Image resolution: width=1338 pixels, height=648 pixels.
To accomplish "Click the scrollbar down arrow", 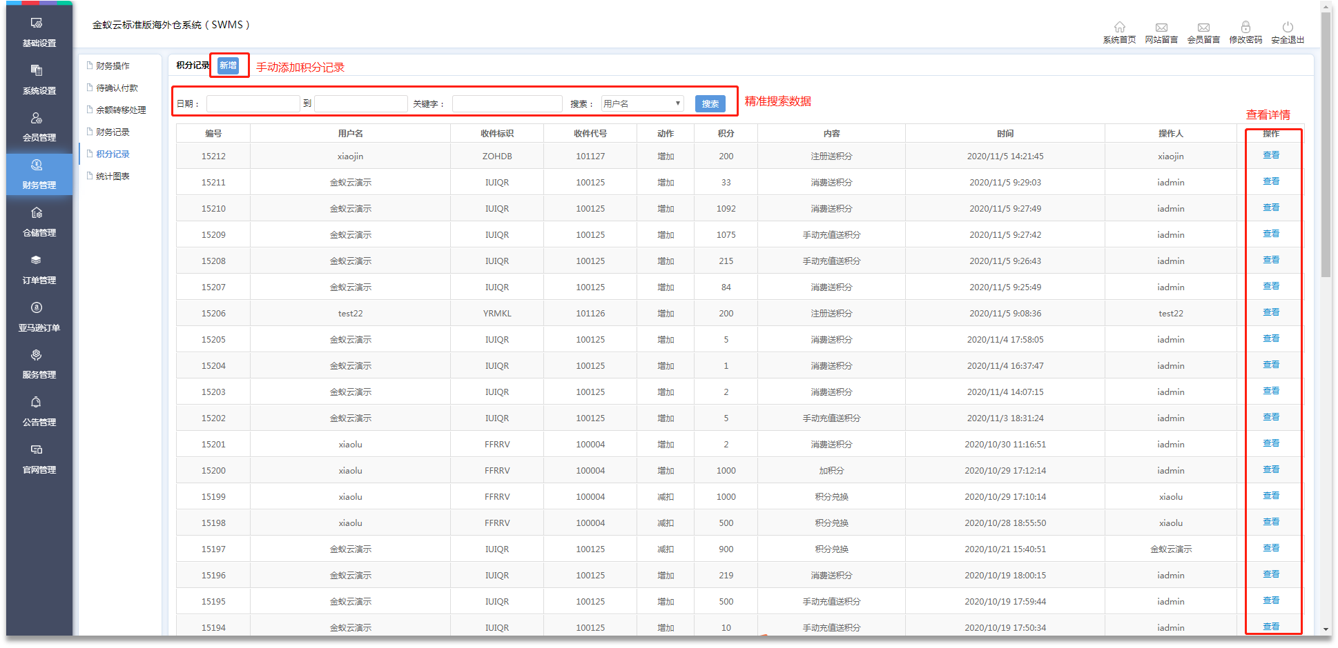I will coord(1326,629).
